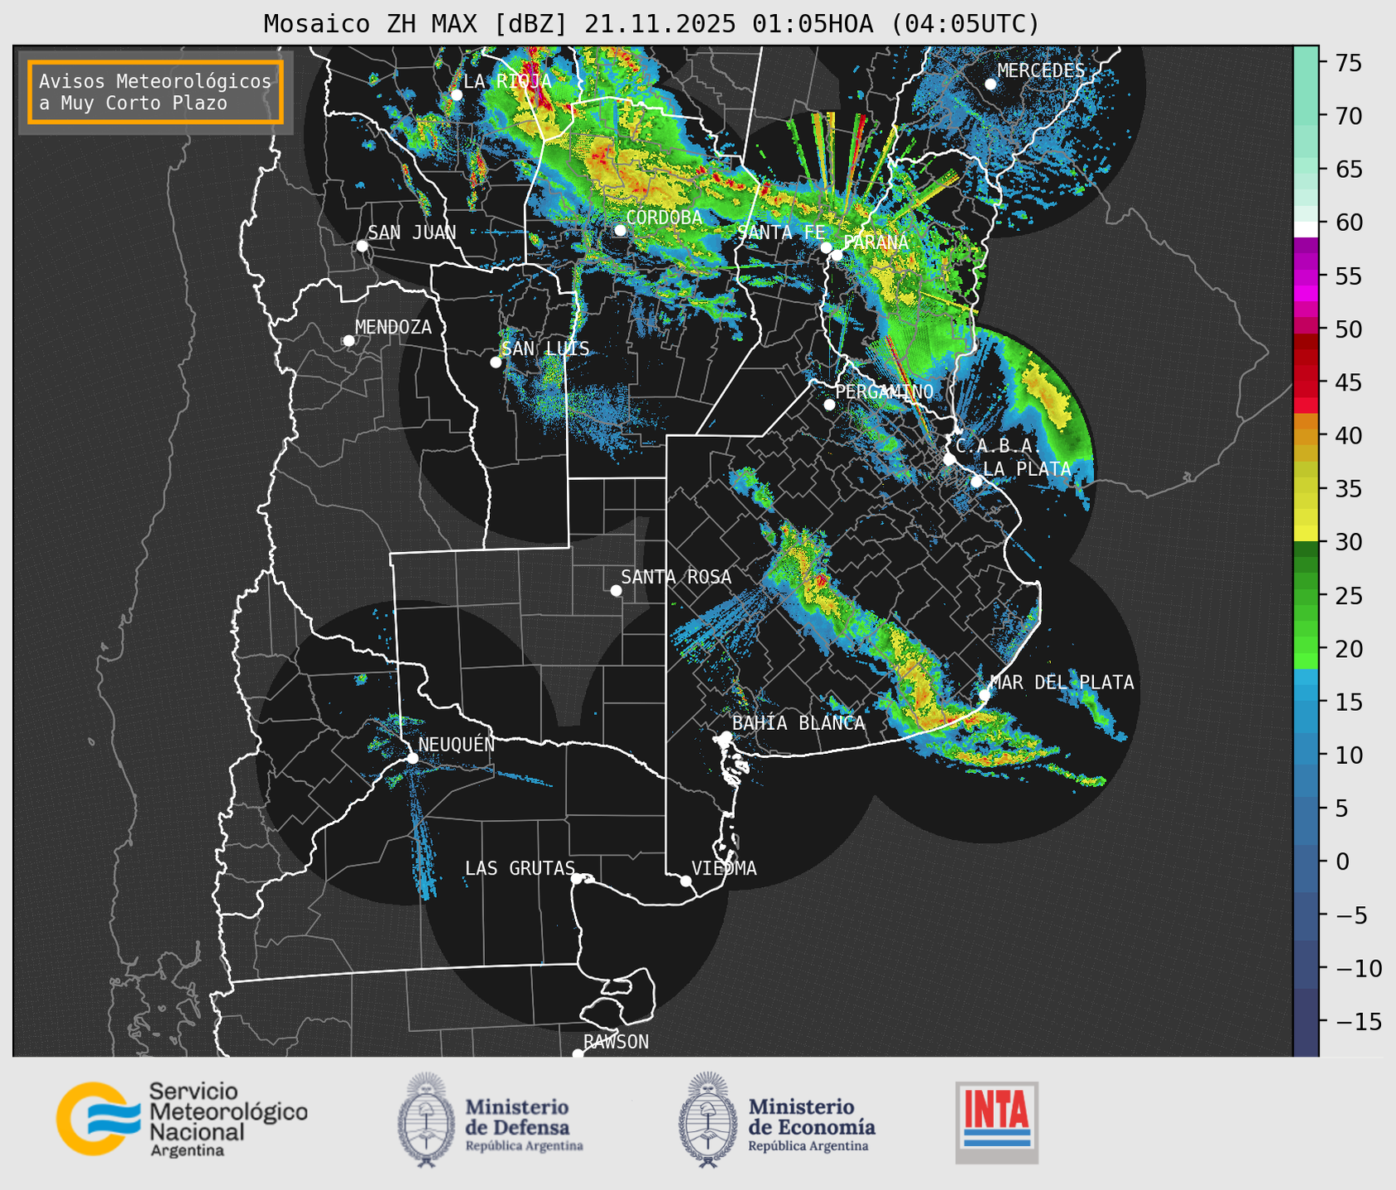Click the CORDOBA city marker
1396x1190 pixels.
620,230
